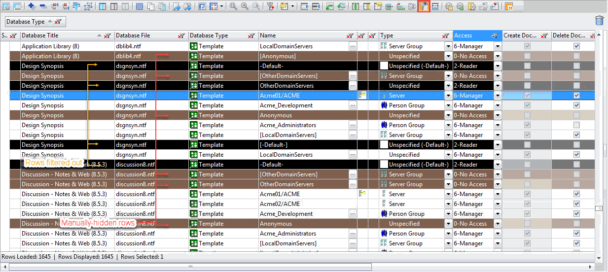Click the blue export arrow toolbar icon
Viewport: 608px width, 272px height.
coord(177,6)
